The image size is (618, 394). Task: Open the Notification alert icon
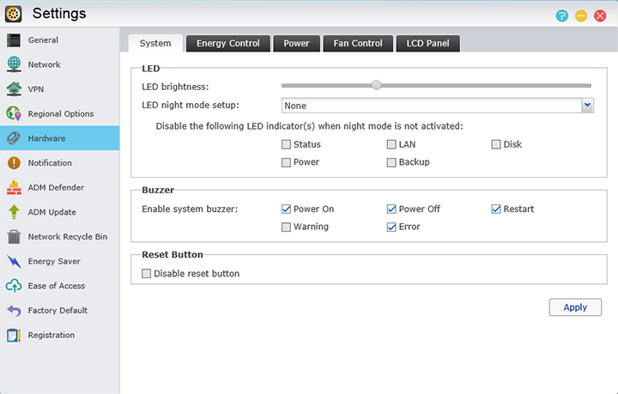pyautogui.click(x=14, y=163)
